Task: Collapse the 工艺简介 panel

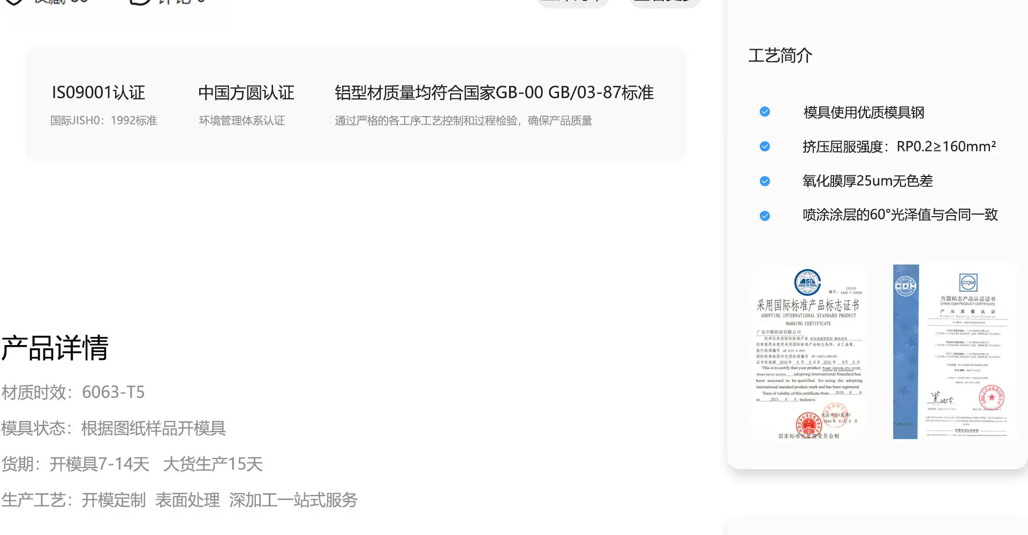Action: [781, 55]
